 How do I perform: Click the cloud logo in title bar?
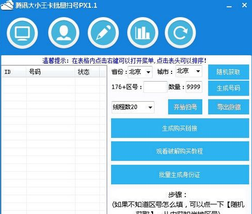[7, 5]
